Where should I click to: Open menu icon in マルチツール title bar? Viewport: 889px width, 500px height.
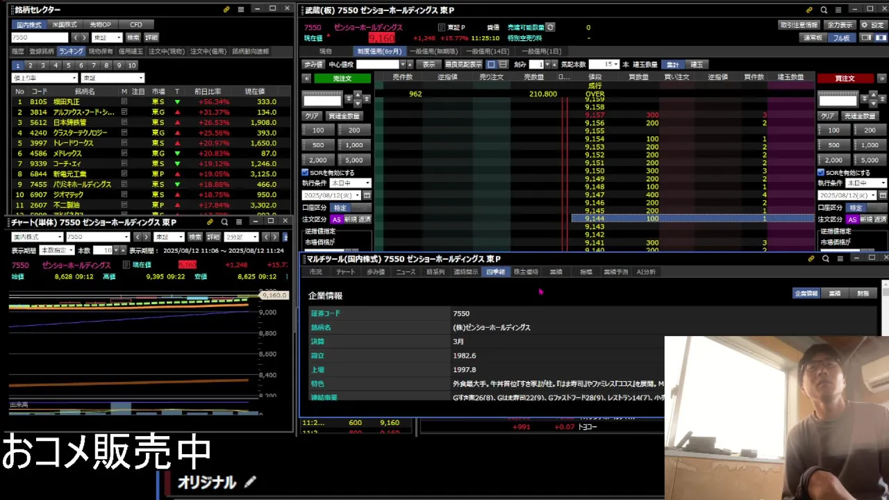click(840, 258)
